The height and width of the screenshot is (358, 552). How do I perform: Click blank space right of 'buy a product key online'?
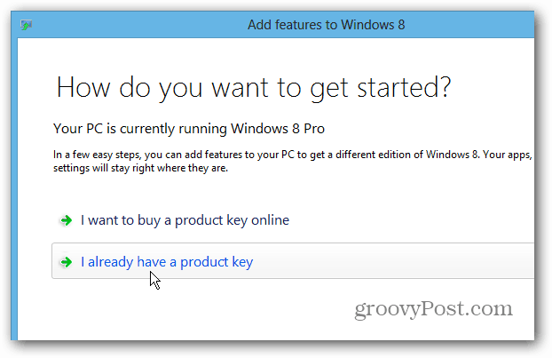click(x=412, y=220)
